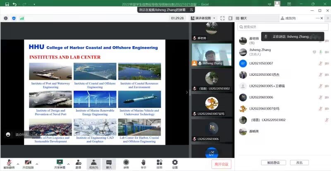This screenshot has width=331, height=171.
Task: Turn on camera with 开启视频 button
Action: tap(28, 164)
